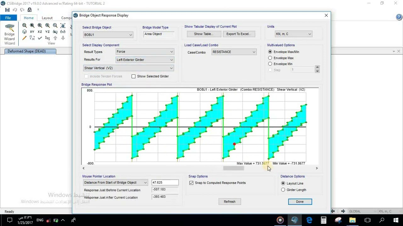Open the File menu
The image size is (403, 226).
pos(8,18)
